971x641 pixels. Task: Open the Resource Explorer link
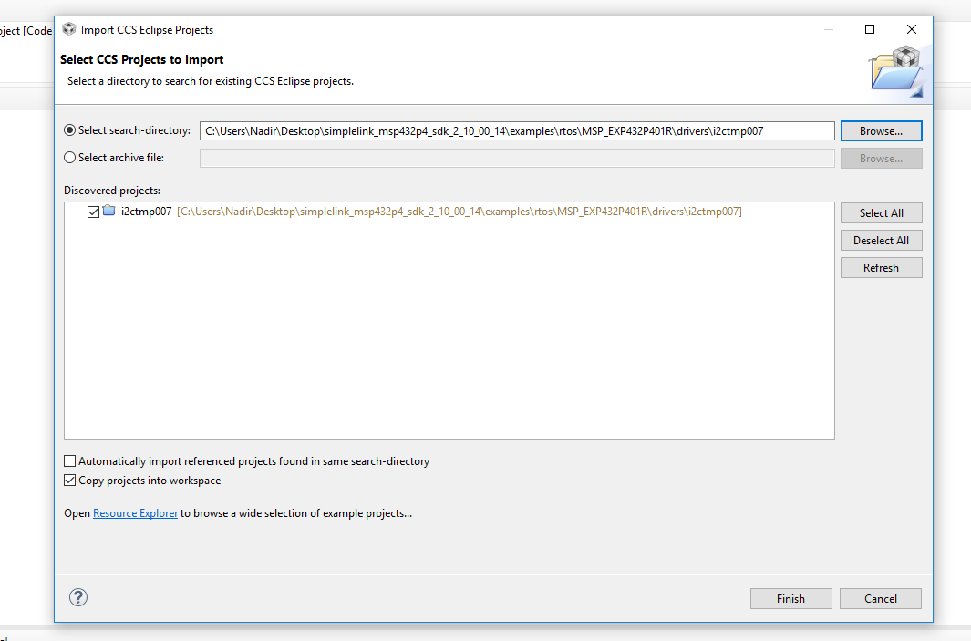[135, 513]
